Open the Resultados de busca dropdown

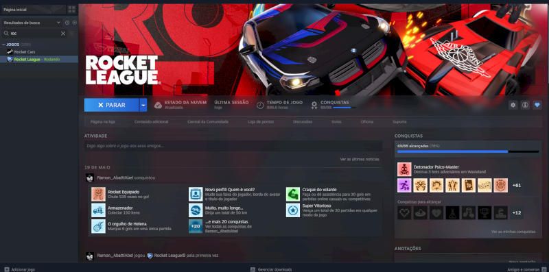(32, 23)
